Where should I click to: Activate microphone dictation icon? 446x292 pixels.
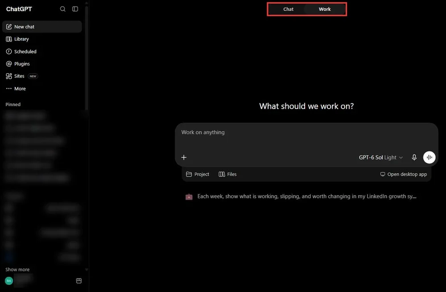click(414, 157)
